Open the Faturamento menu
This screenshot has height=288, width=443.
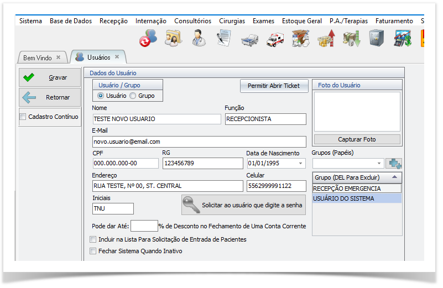[395, 21]
